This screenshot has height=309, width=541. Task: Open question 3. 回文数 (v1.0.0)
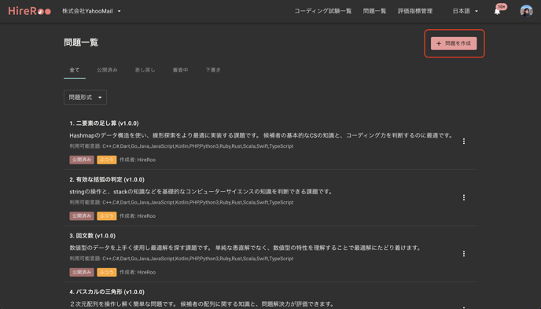(93, 236)
